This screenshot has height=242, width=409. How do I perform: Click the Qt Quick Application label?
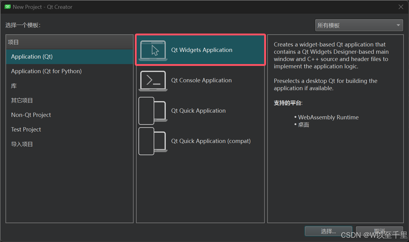point(198,111)
